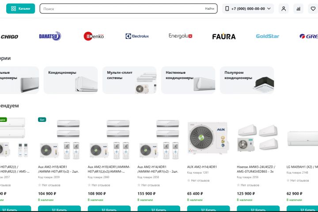Viewport: 318px width, 212px height.
Task: Open the product comparison chart icon
Action: pyautogui.click(x=298, y=9)
